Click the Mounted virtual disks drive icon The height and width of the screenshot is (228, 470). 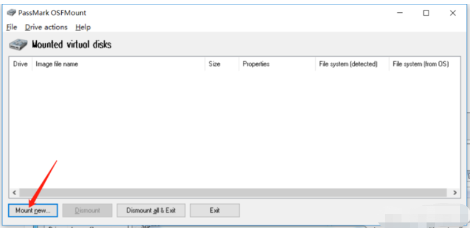click(18, 44)
